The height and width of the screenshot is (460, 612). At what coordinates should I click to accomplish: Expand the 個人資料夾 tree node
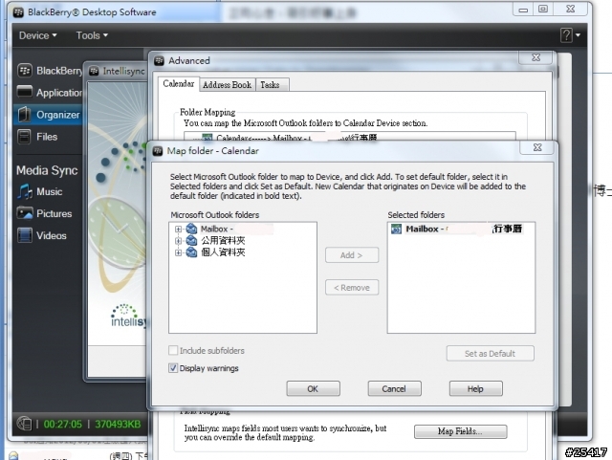coord(178,252)
